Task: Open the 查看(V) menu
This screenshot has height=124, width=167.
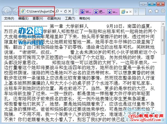Action: coord(38,19)
